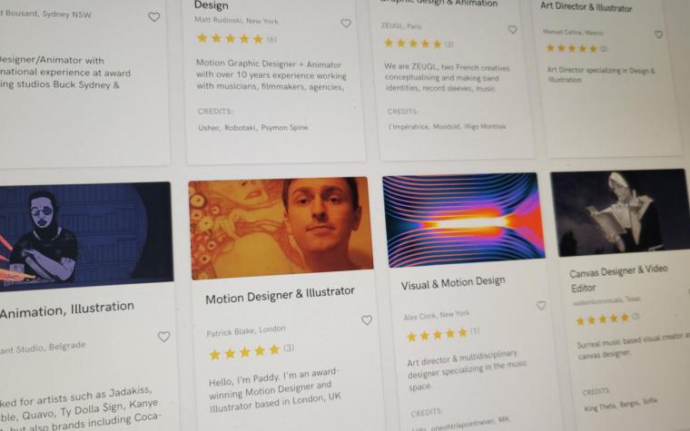Open Motion Designer & Illustrator title

click(x=280, y=295)
